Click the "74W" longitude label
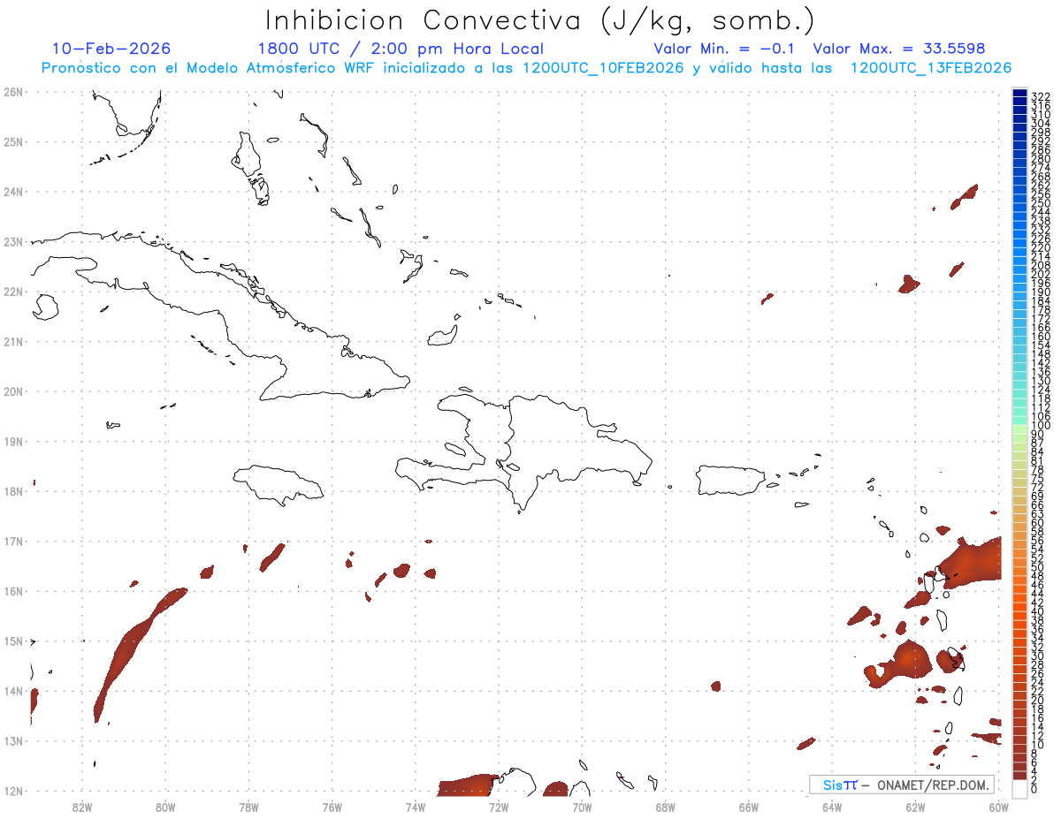The height and width of the screenshot is (819, 1061). click(415, 806)
